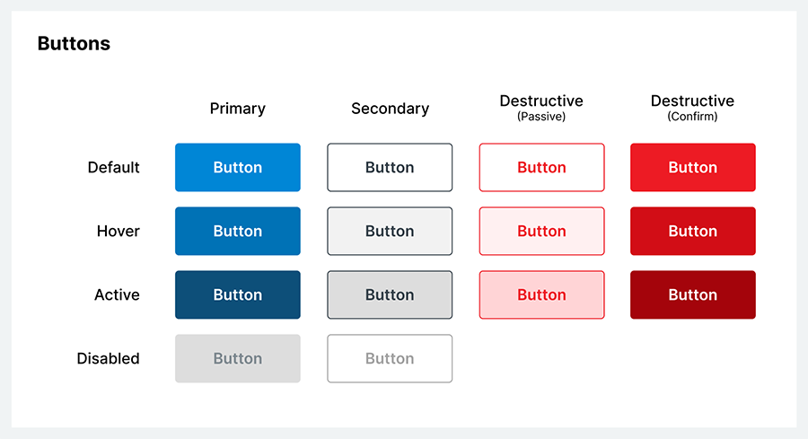The image size is (808, 439).
Task: Click the Destructive Passive Default button
Action: tap(541, 168)
